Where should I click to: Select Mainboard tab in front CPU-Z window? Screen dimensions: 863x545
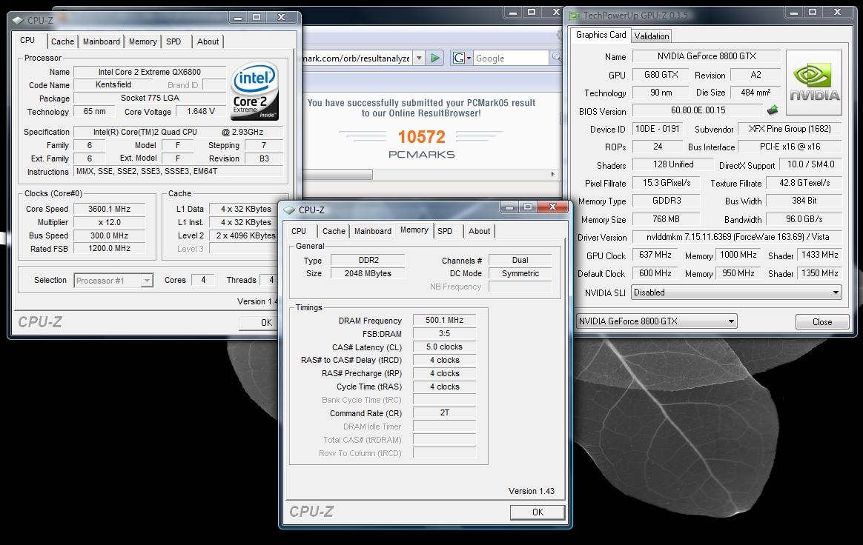373,231
